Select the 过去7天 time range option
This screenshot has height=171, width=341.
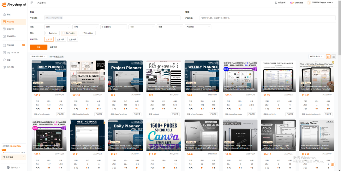tap(49, 40)
